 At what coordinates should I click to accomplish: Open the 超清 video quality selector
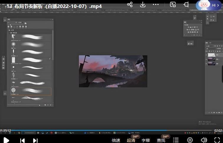(x=131, y=140)
